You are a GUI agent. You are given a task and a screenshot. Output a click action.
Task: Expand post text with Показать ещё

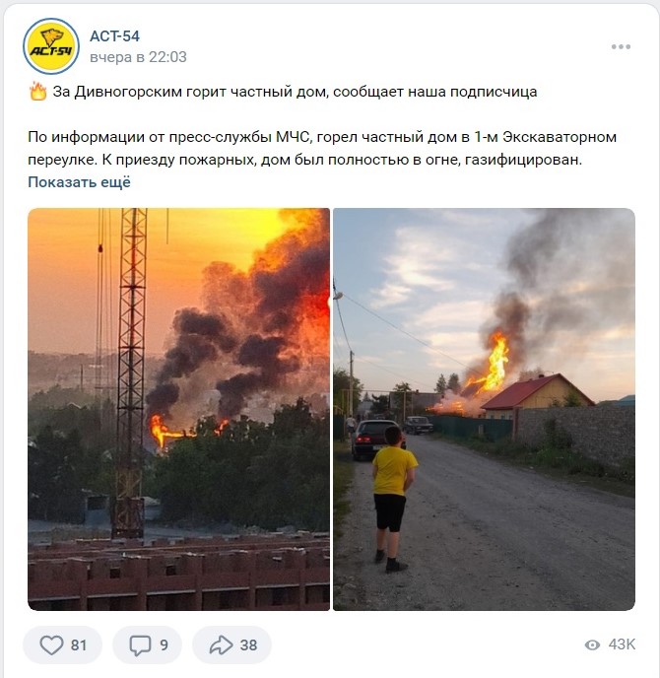(79, 182)
